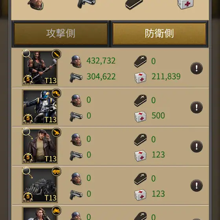Click the pistol icon beside 304,622
The width and height of the screenshot is (220, 220).
76,77
